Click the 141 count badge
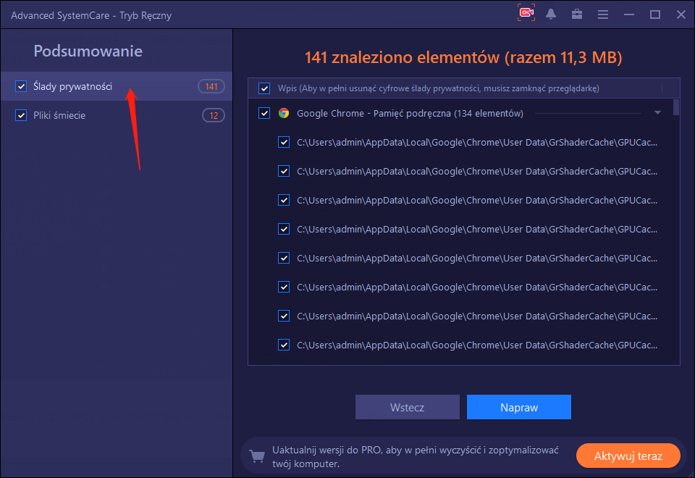Screen dimensions: 695x478 pos(211,86)
